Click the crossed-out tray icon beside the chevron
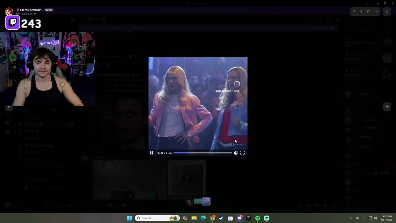Viewport: 396px width, 223px height. coord(357,218)
